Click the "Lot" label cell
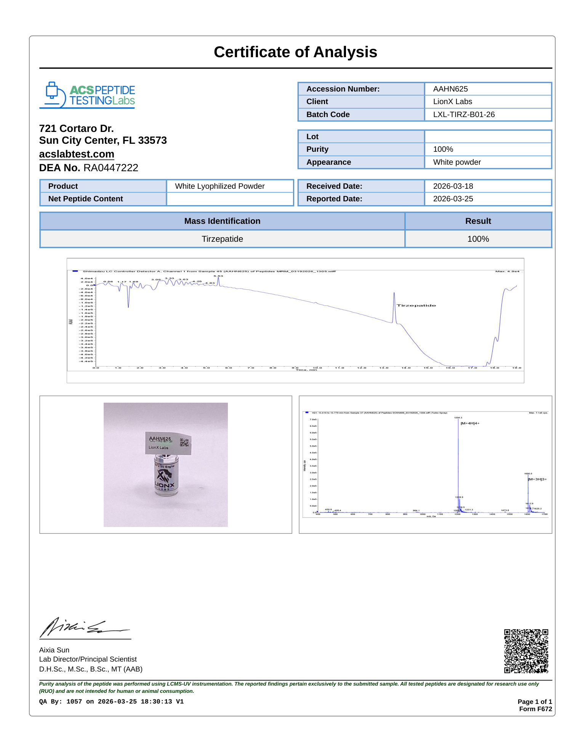The width and height of the screenshot is (583, 755). (361, 137)
